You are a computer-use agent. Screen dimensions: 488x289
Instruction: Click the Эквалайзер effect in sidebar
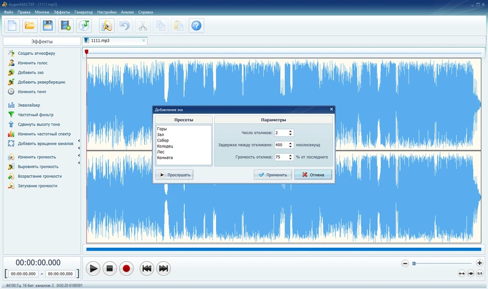(x=29, y=105)
